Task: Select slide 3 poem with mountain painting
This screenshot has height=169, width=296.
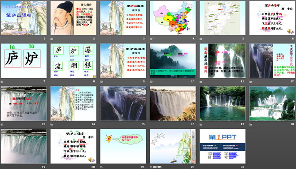Action: click(123, 18)
